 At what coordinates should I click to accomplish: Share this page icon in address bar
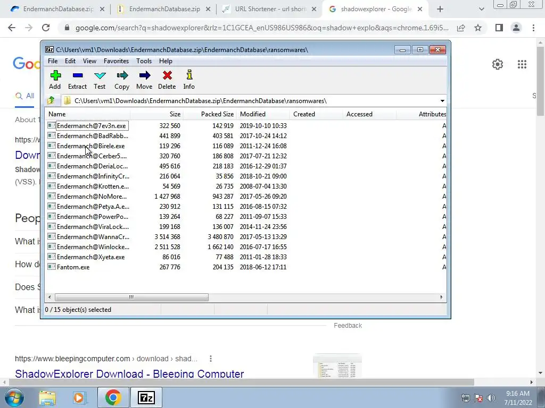461,28
